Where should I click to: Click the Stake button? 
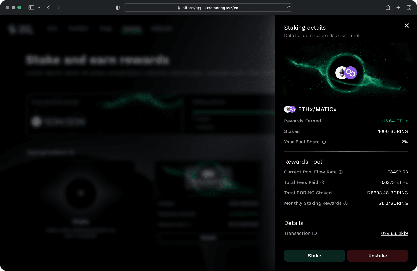click(314, 256)
